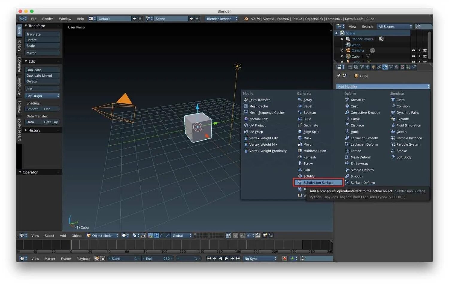Collapse the Operator panel
Screen dimensions: 449x284
[20, 172]
